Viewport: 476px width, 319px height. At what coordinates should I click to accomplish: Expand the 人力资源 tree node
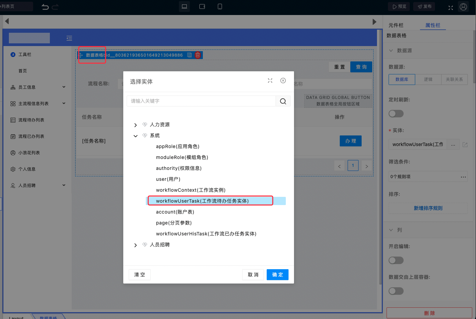[x=136, y=125]
